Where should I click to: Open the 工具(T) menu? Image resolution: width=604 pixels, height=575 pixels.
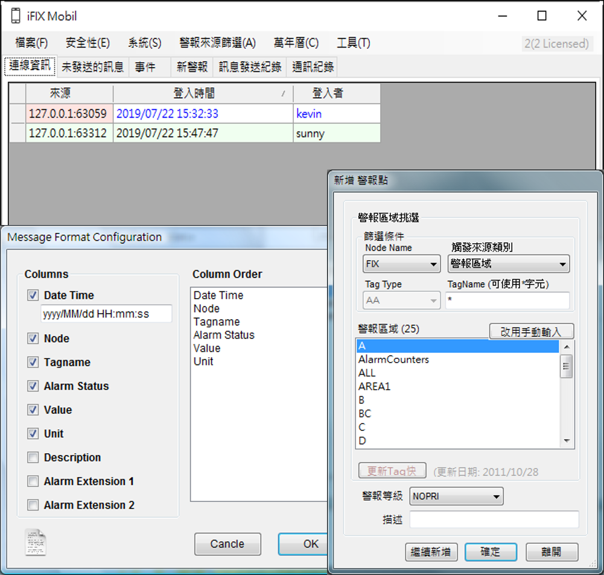point(353,43)
